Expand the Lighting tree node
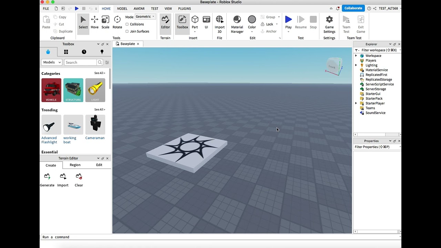 tap(356, 65)
